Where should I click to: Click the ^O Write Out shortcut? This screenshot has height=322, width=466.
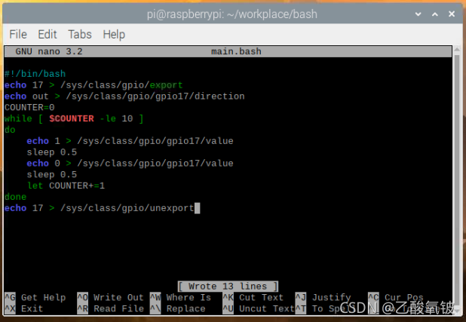pyautogui.click(x=110, y=297)
